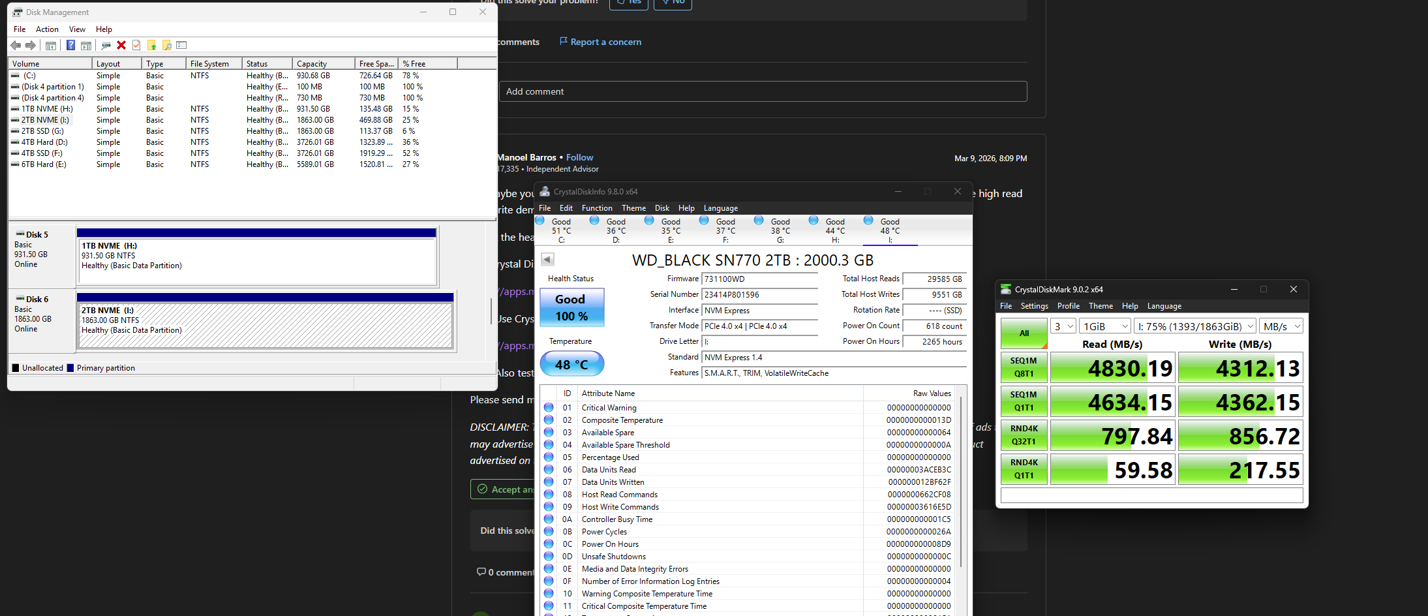Run the SEQ1M Q8T1 test
Image resolution: width=1428 pixels, height=616 pixels.
(1024, 367)
